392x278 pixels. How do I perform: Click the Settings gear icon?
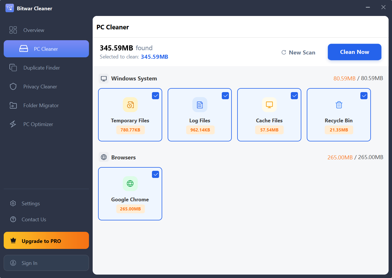(13, 203)
